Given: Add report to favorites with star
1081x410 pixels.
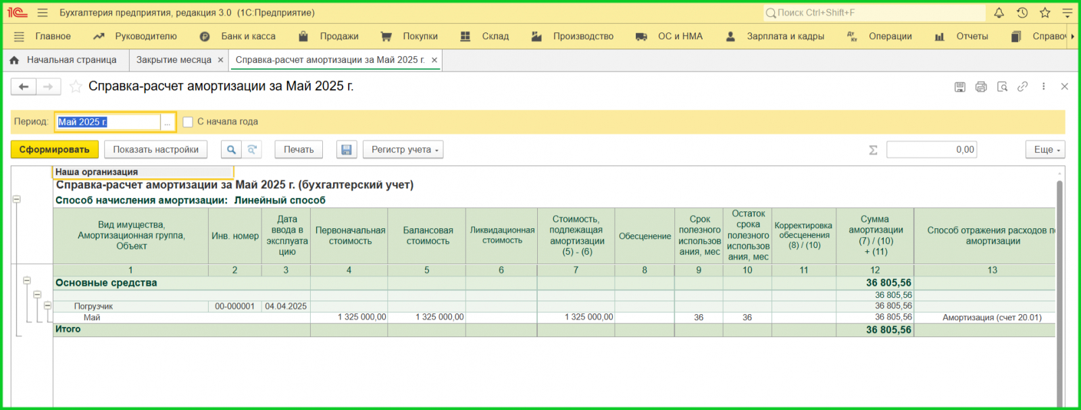Looking at the screenshot, I should 76,86.
